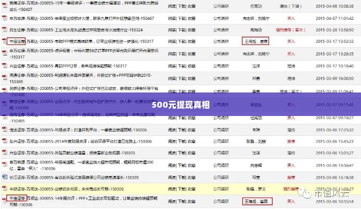The width and height of the screenshot is (361, 209).
Task: Click 阅读 in the 中信证券 2015-03-17 row
Action: [x=172, y=41]
